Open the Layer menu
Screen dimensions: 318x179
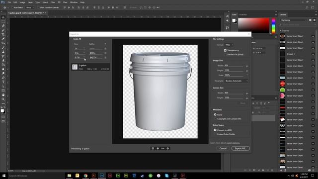[x=30, y=2]
